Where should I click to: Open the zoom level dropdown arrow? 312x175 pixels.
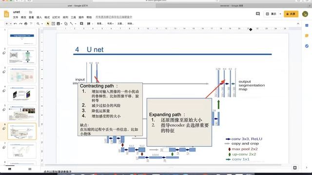click(x=42, y=24)
